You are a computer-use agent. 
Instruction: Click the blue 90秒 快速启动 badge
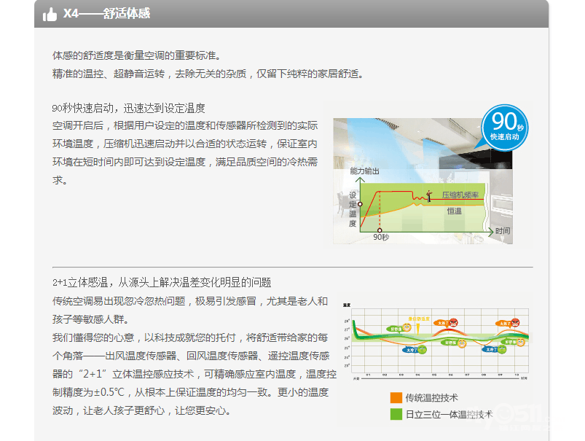tap(505, 127)
